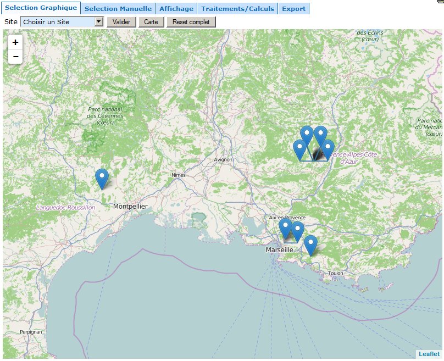Open the "Choisir un Site" dropdown
This screenshot has width=444, height=361.
pyautogui.click(x=62, y=22)
